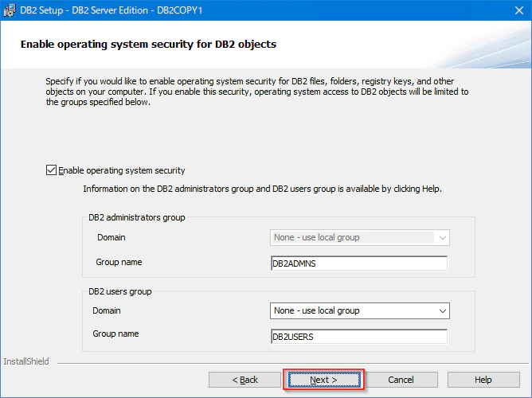Open the DB2 users group Domain dropdown

point(360,311)
